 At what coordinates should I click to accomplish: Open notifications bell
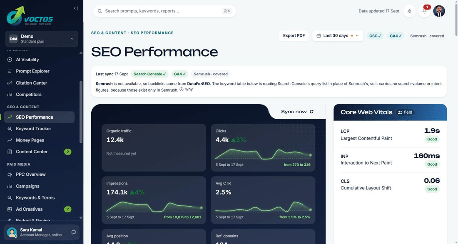(x=424, y=11)
